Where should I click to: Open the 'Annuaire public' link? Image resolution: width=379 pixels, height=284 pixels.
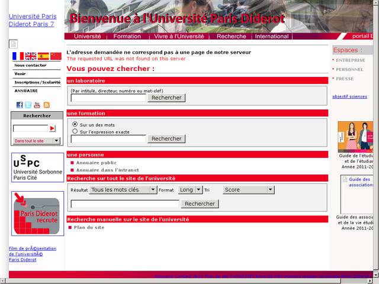96,163
